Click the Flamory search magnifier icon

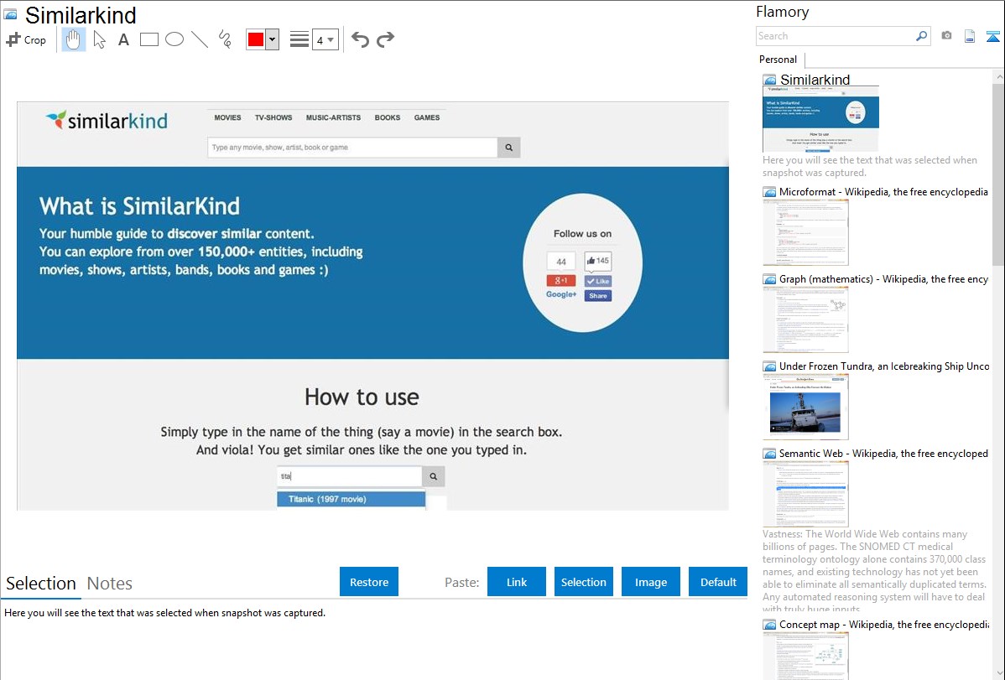tap(921, 36)
